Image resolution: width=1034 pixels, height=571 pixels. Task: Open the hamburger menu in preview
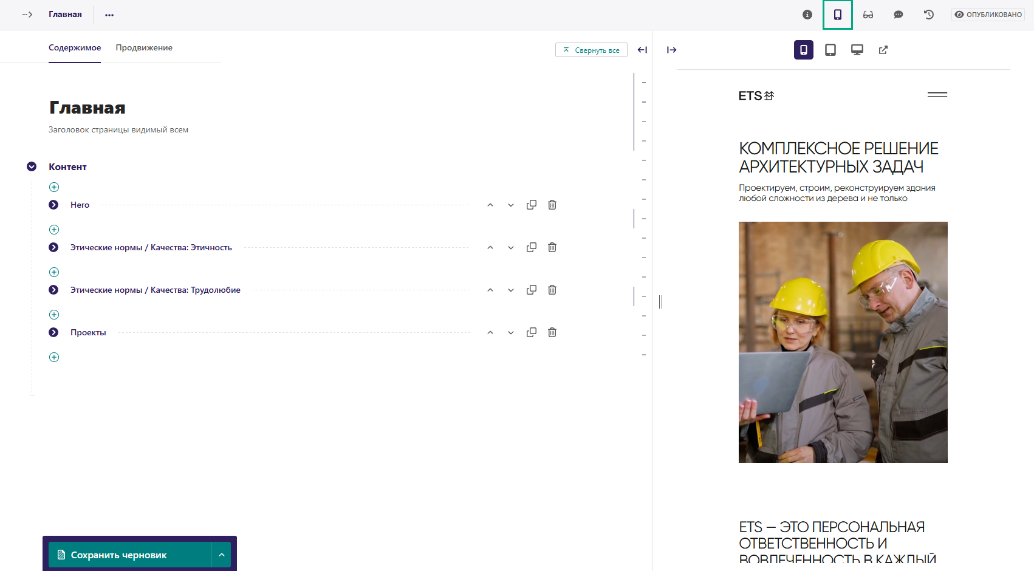pos(937,95)
